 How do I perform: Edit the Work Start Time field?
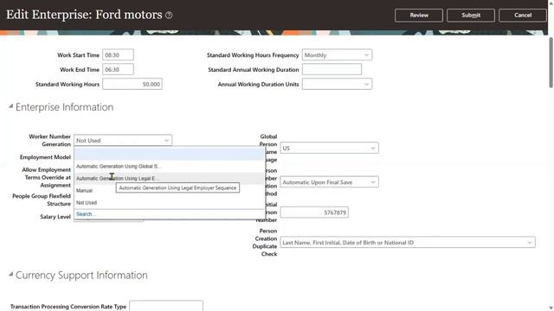(x=118, y=55)
